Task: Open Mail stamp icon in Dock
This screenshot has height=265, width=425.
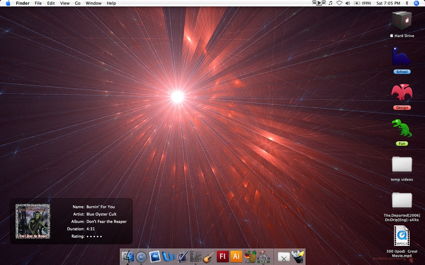Action: (155, 257)
